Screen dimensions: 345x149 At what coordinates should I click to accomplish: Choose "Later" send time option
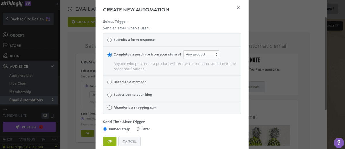138,129
